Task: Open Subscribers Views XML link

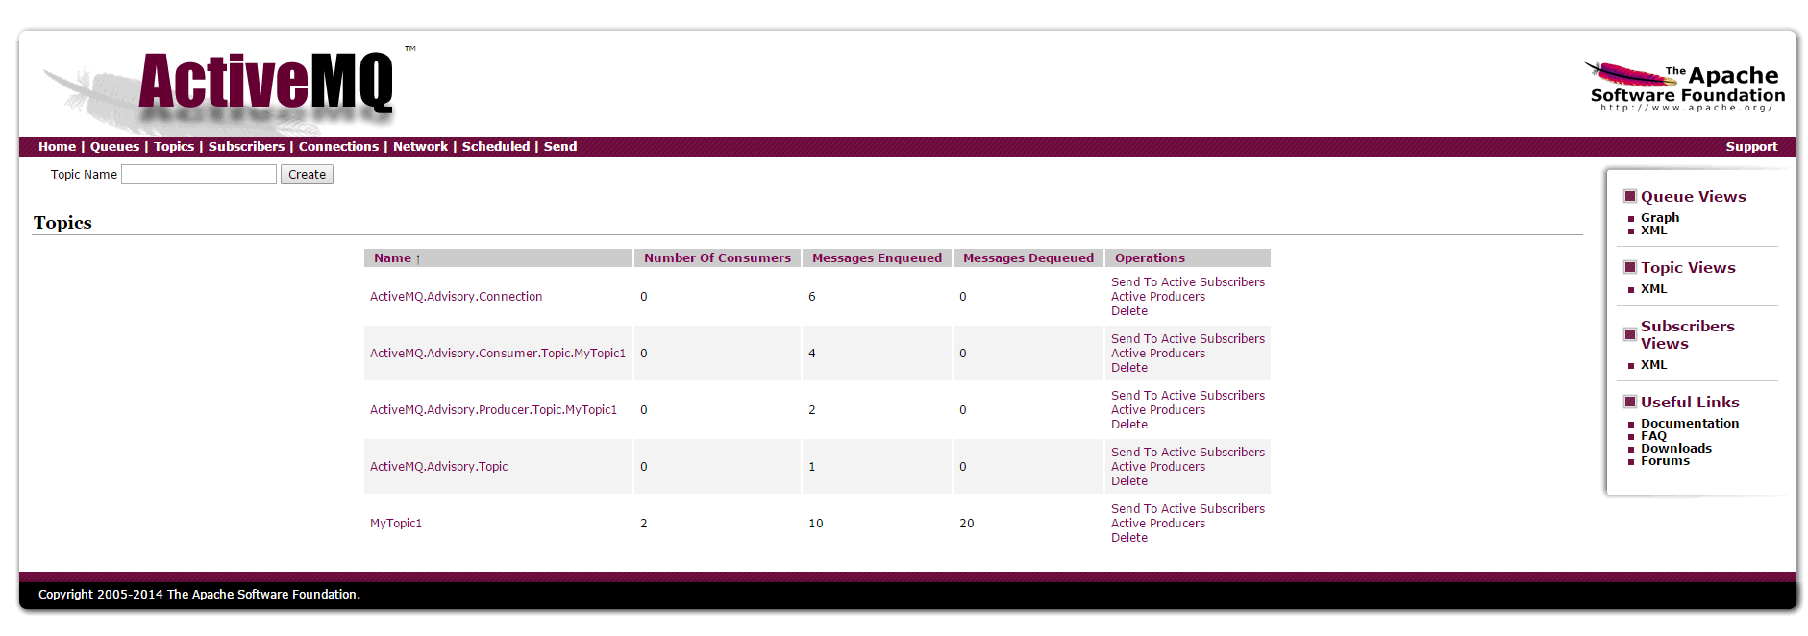Action: (1653, 365)
